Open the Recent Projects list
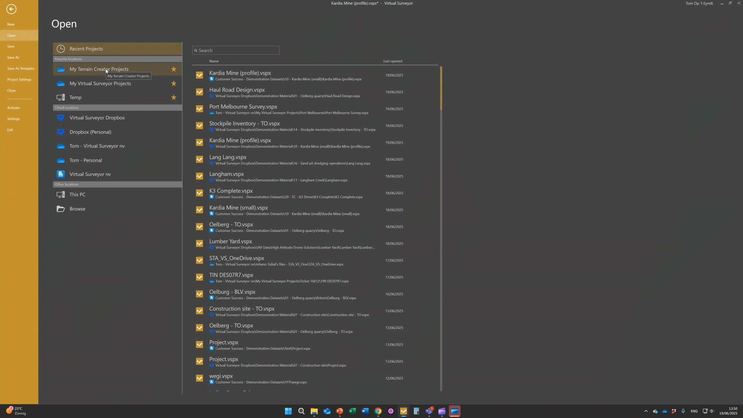This screenshot has width=743, height=418. 117,49
